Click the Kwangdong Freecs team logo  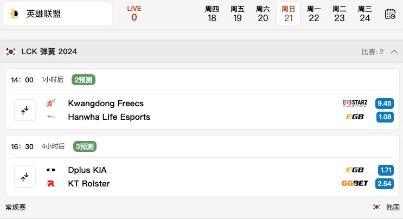coord(51,103)
